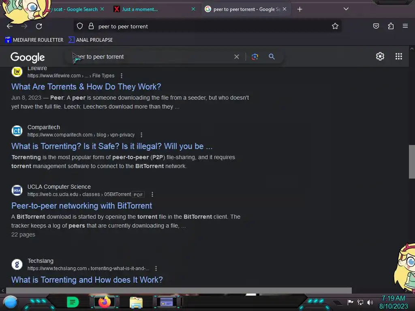Open the Extensions puzzle icon
The image size is (415, 311).
[391, 26]
